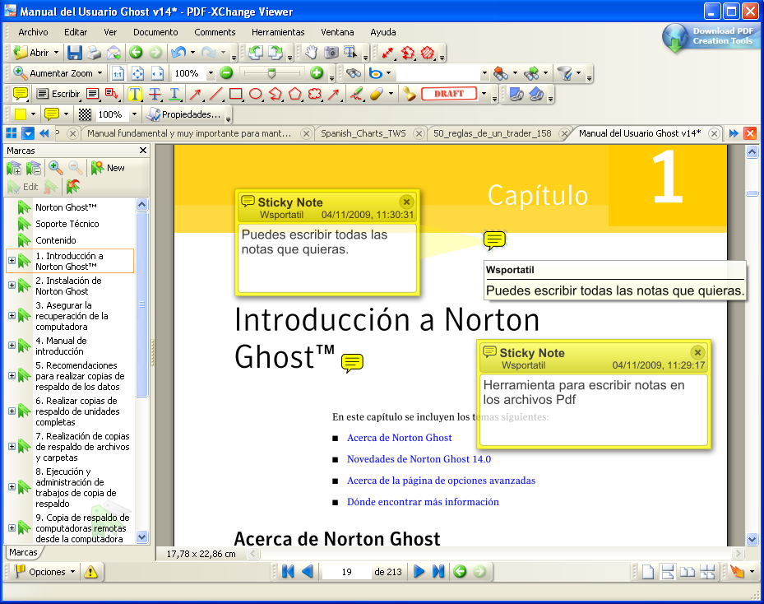Viewport: 764px width, 604px height.
Task: Open the Herramientas menu
Action: [278, 32]
